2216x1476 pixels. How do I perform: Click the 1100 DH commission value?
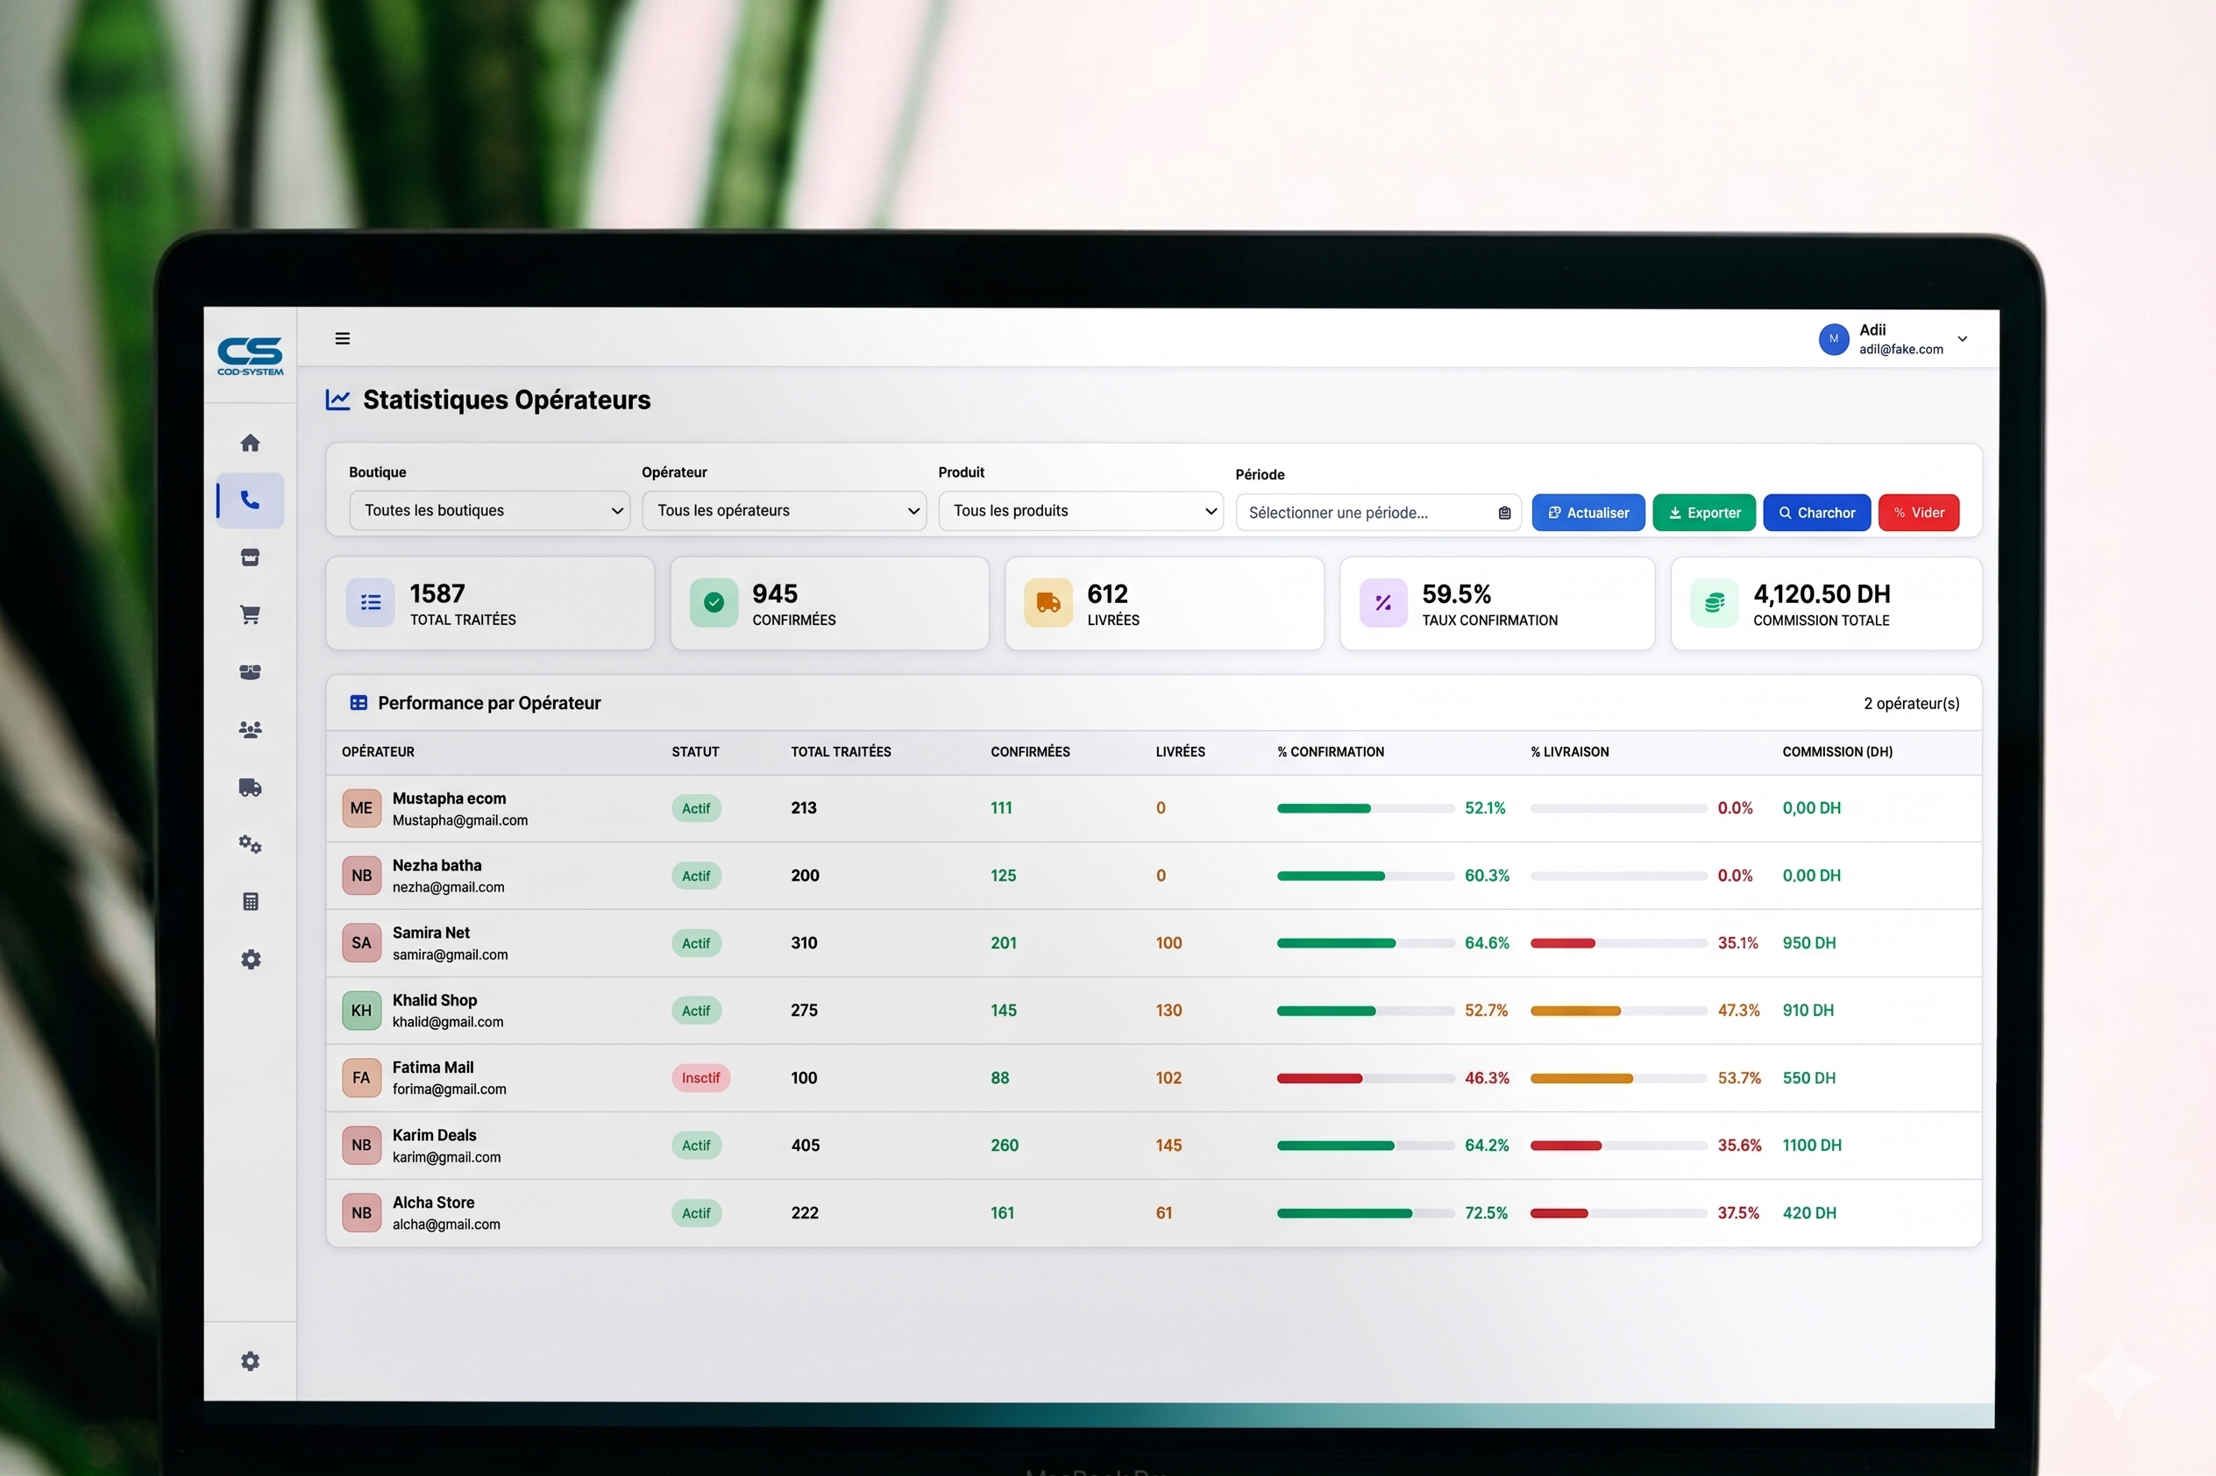1812,1146
